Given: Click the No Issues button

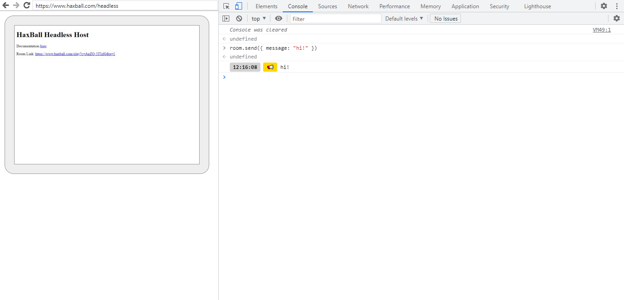Looking at the screenshot, I should point(445,18).
